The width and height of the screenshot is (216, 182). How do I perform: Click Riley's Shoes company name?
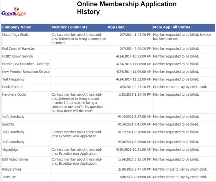tap(12, 169)
